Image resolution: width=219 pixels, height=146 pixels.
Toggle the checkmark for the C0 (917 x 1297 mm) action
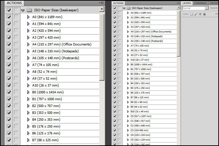click(115, 116)
